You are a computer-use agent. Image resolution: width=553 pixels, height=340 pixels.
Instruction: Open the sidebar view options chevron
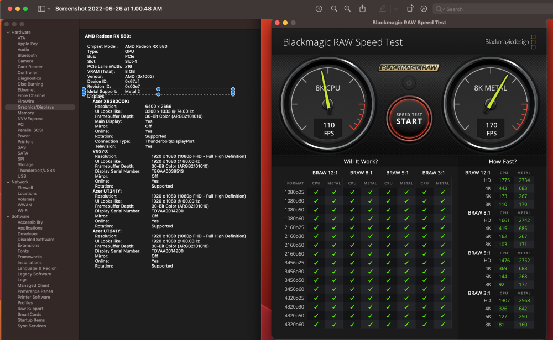49,9
